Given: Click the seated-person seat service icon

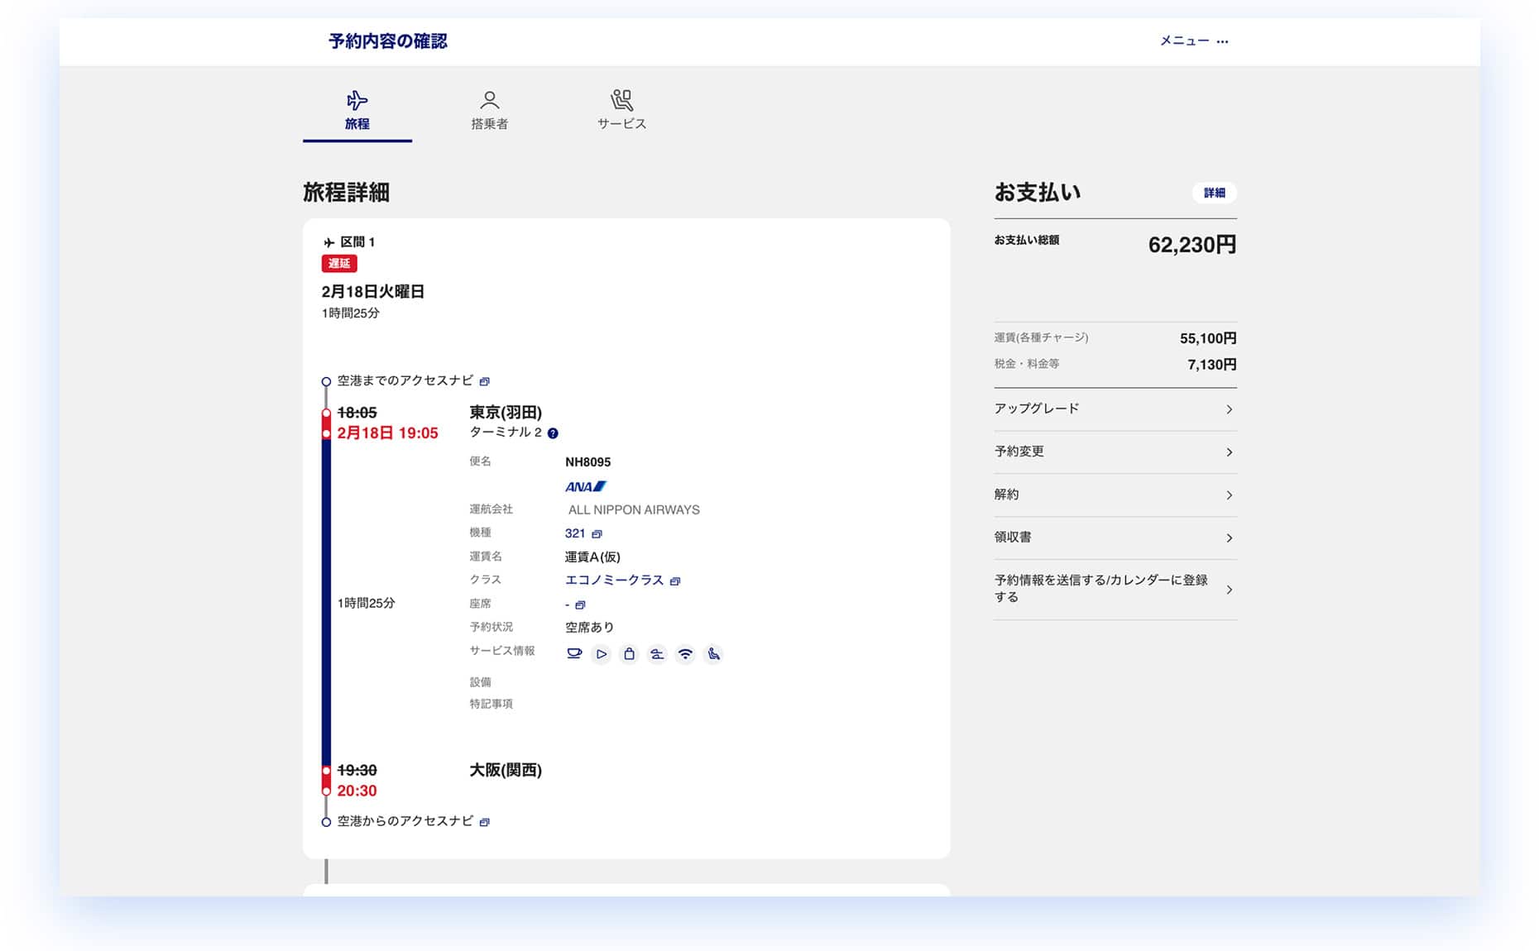Looking at the screenshot, I should [x=713, y=654].
